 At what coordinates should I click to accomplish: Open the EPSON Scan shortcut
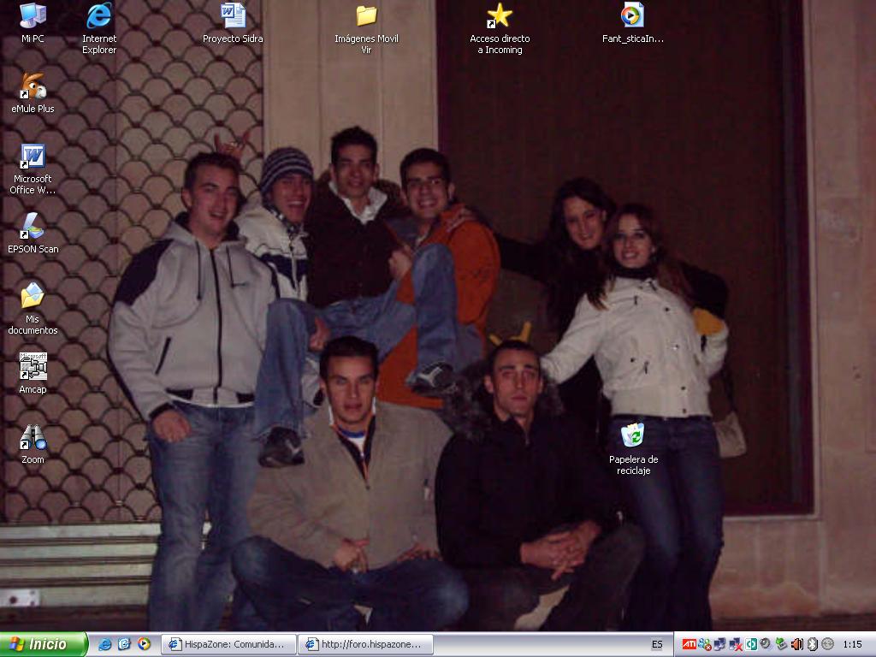(x=33, y=227)
